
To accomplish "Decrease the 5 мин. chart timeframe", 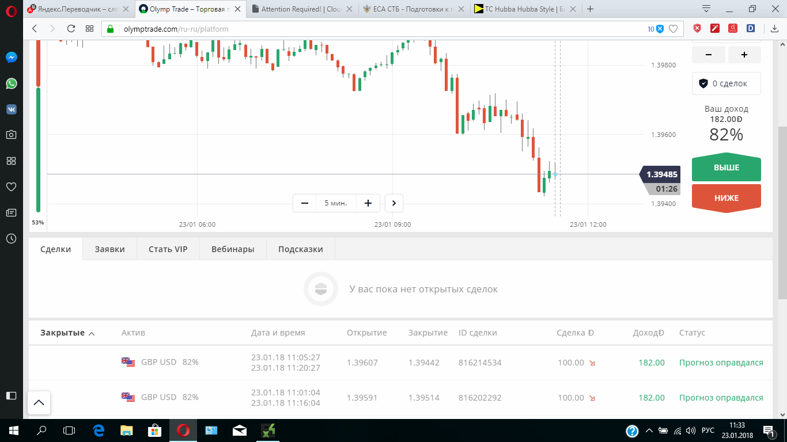I will click(x=305, y=203).
